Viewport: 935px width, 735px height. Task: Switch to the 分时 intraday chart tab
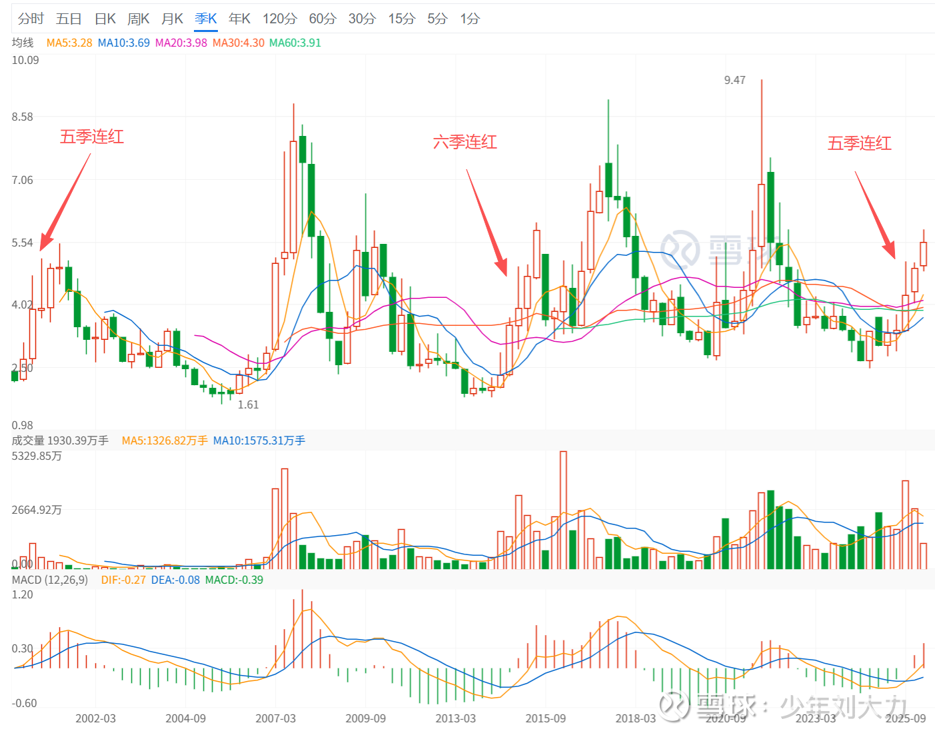31,19
